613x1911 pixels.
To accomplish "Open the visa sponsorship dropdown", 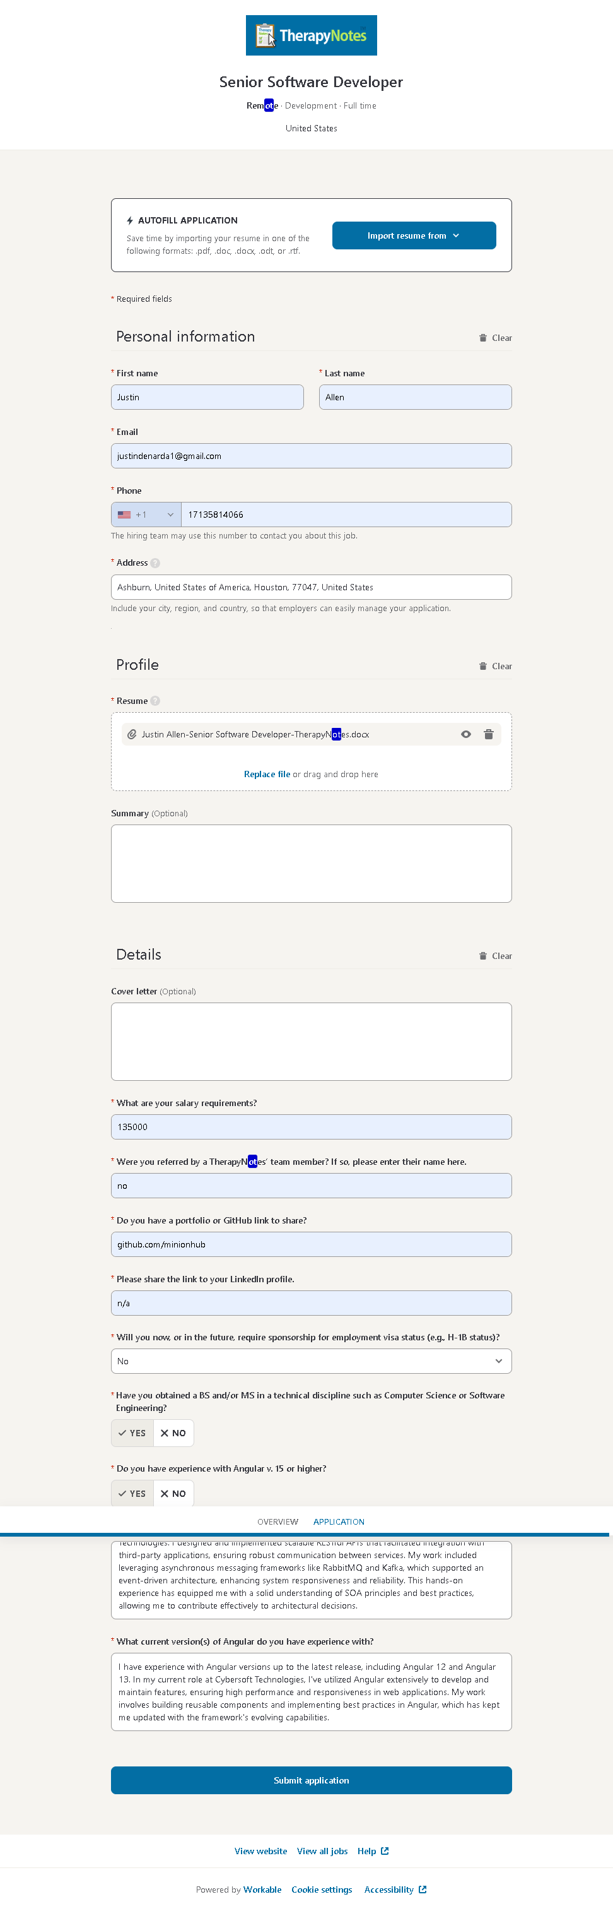I will 310,1361.
